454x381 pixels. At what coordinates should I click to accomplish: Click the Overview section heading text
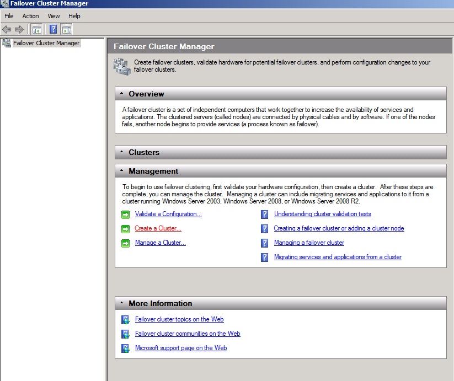tap(146, 94)
